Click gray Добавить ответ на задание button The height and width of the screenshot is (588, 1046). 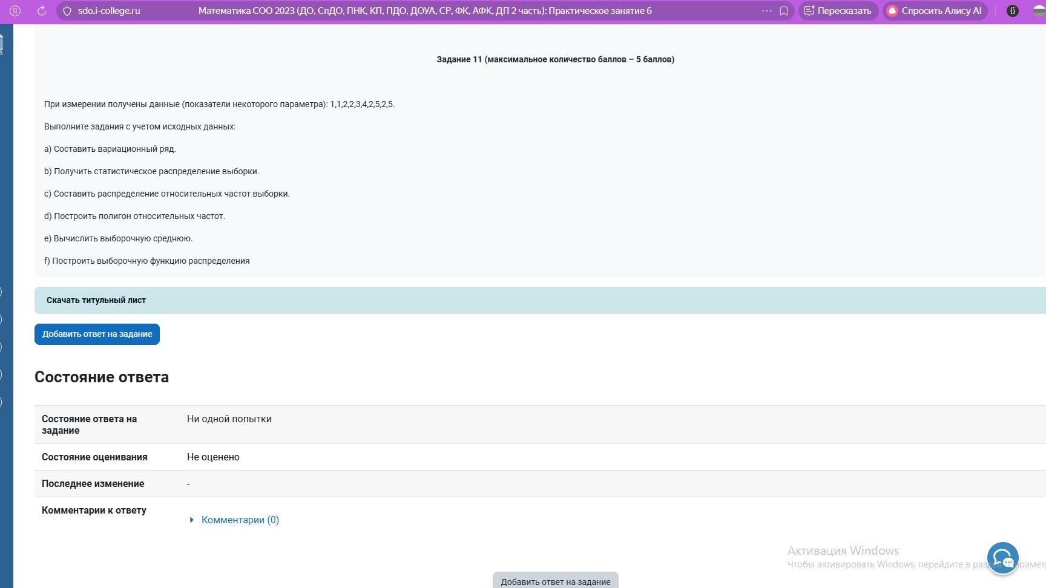pyautogui.click(x=556, y=580)
